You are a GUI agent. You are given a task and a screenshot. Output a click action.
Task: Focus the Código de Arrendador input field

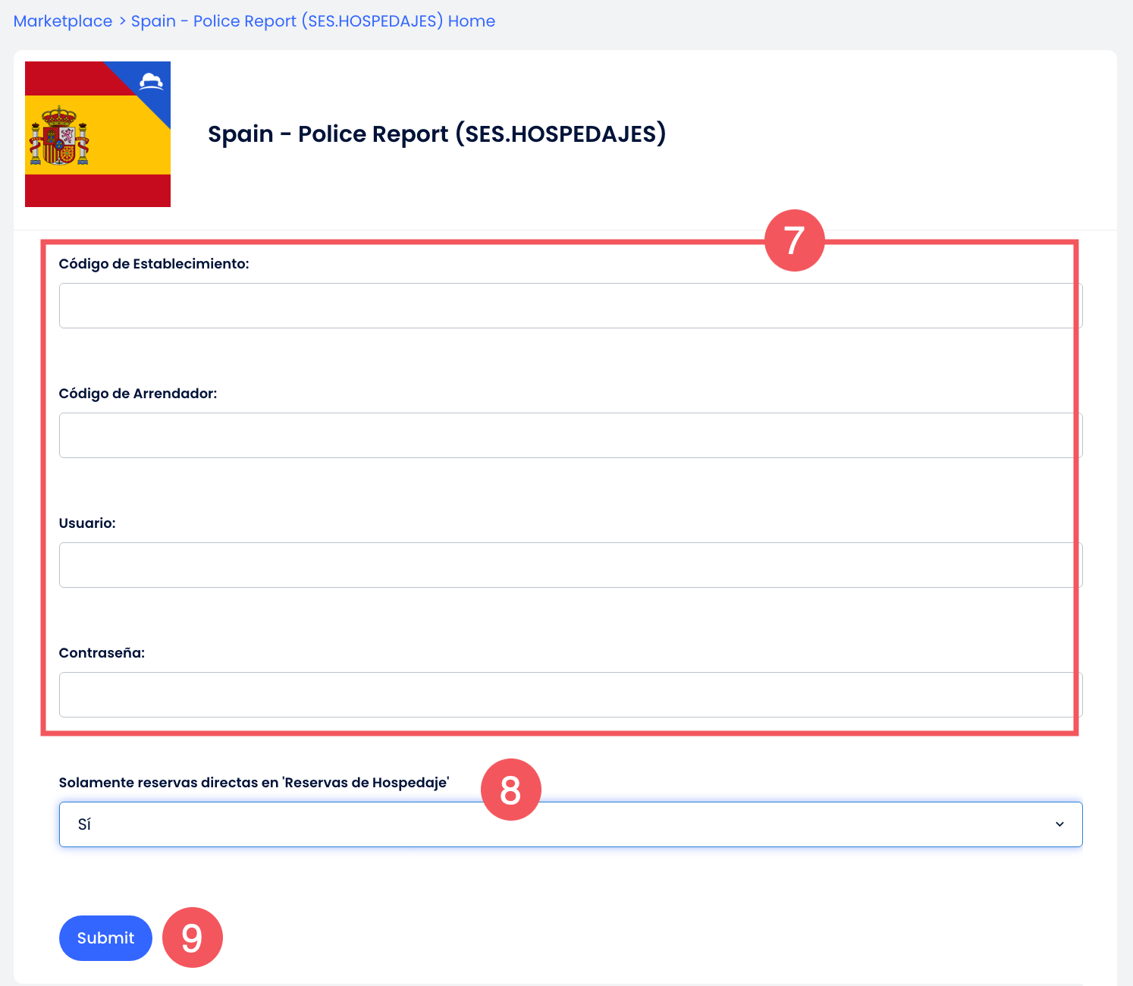click(570, 435)
